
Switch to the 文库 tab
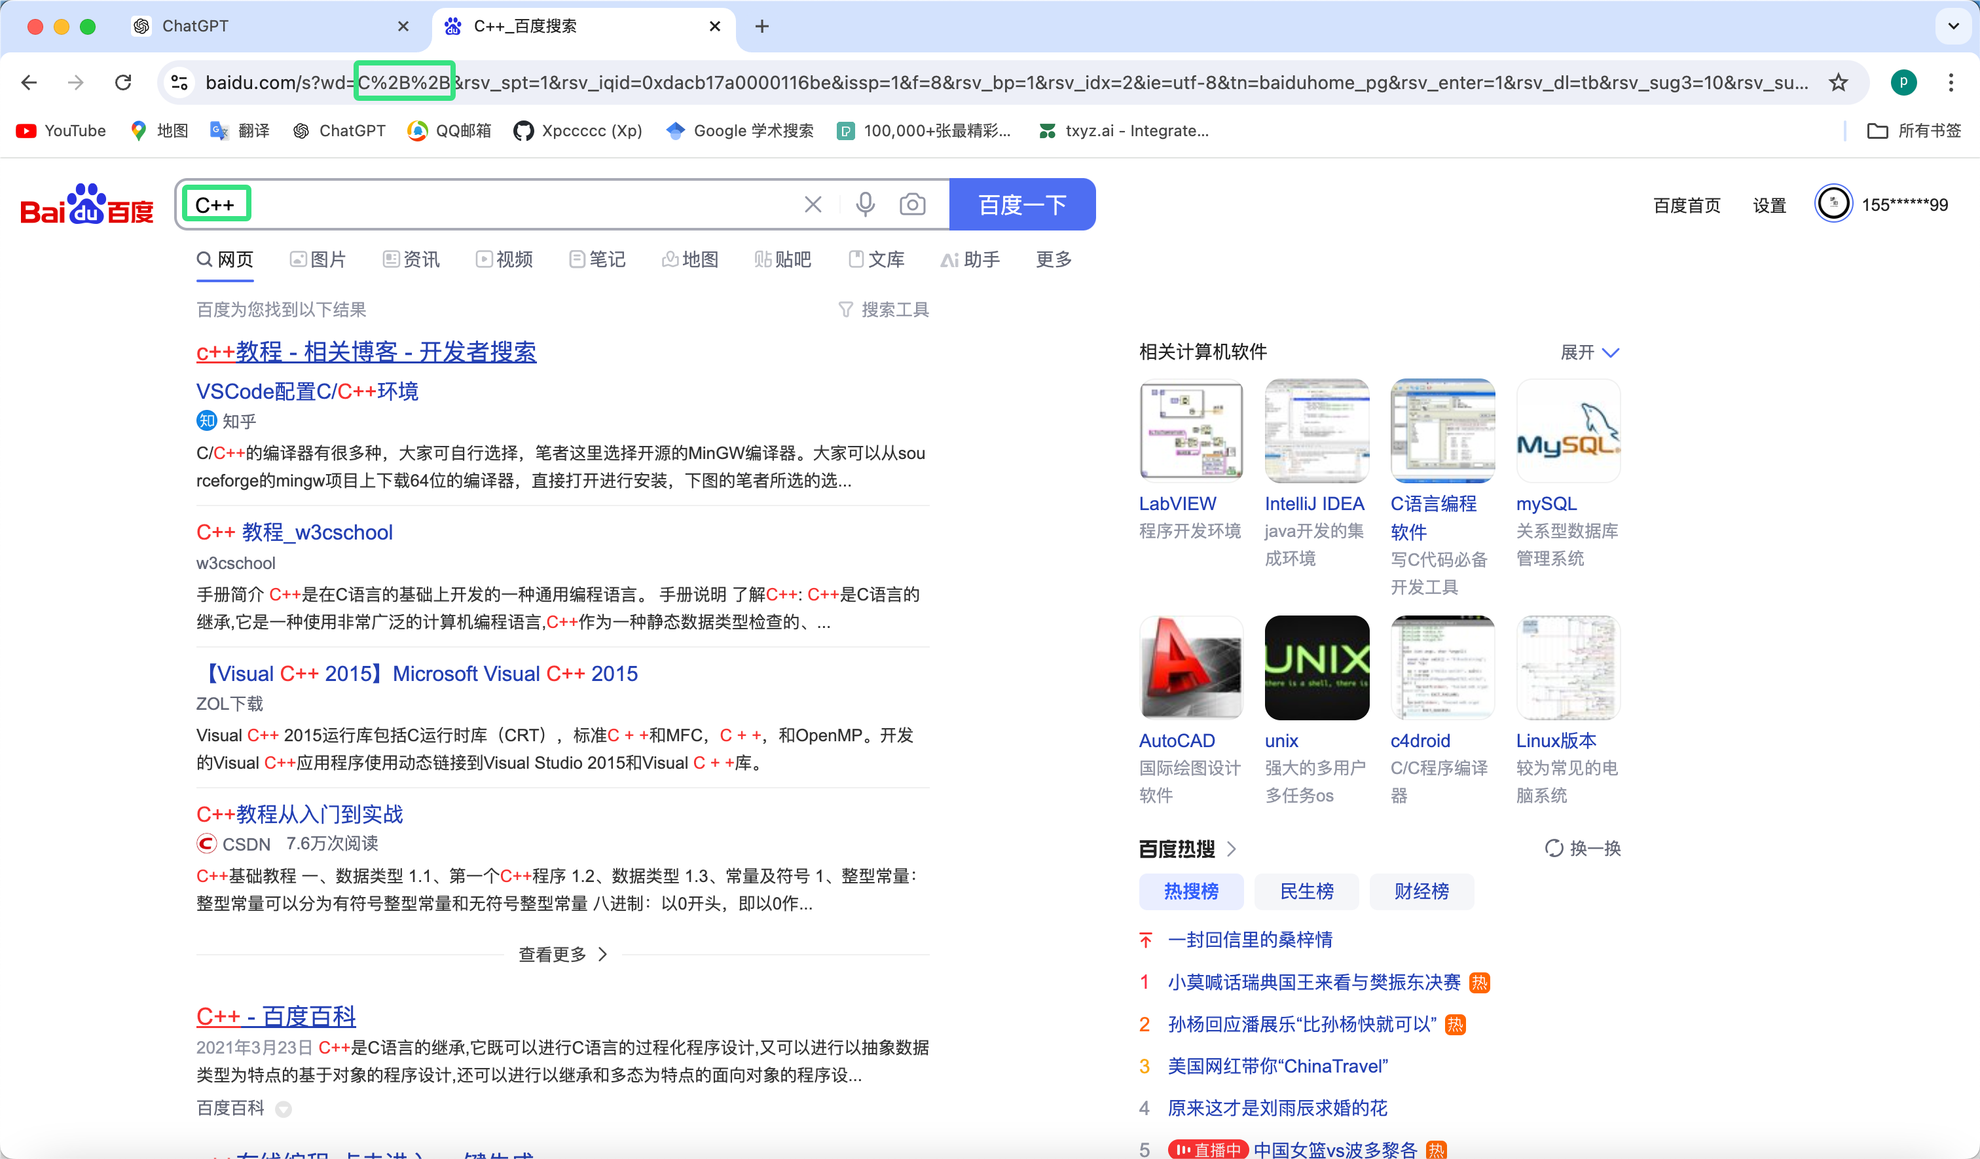876,259
